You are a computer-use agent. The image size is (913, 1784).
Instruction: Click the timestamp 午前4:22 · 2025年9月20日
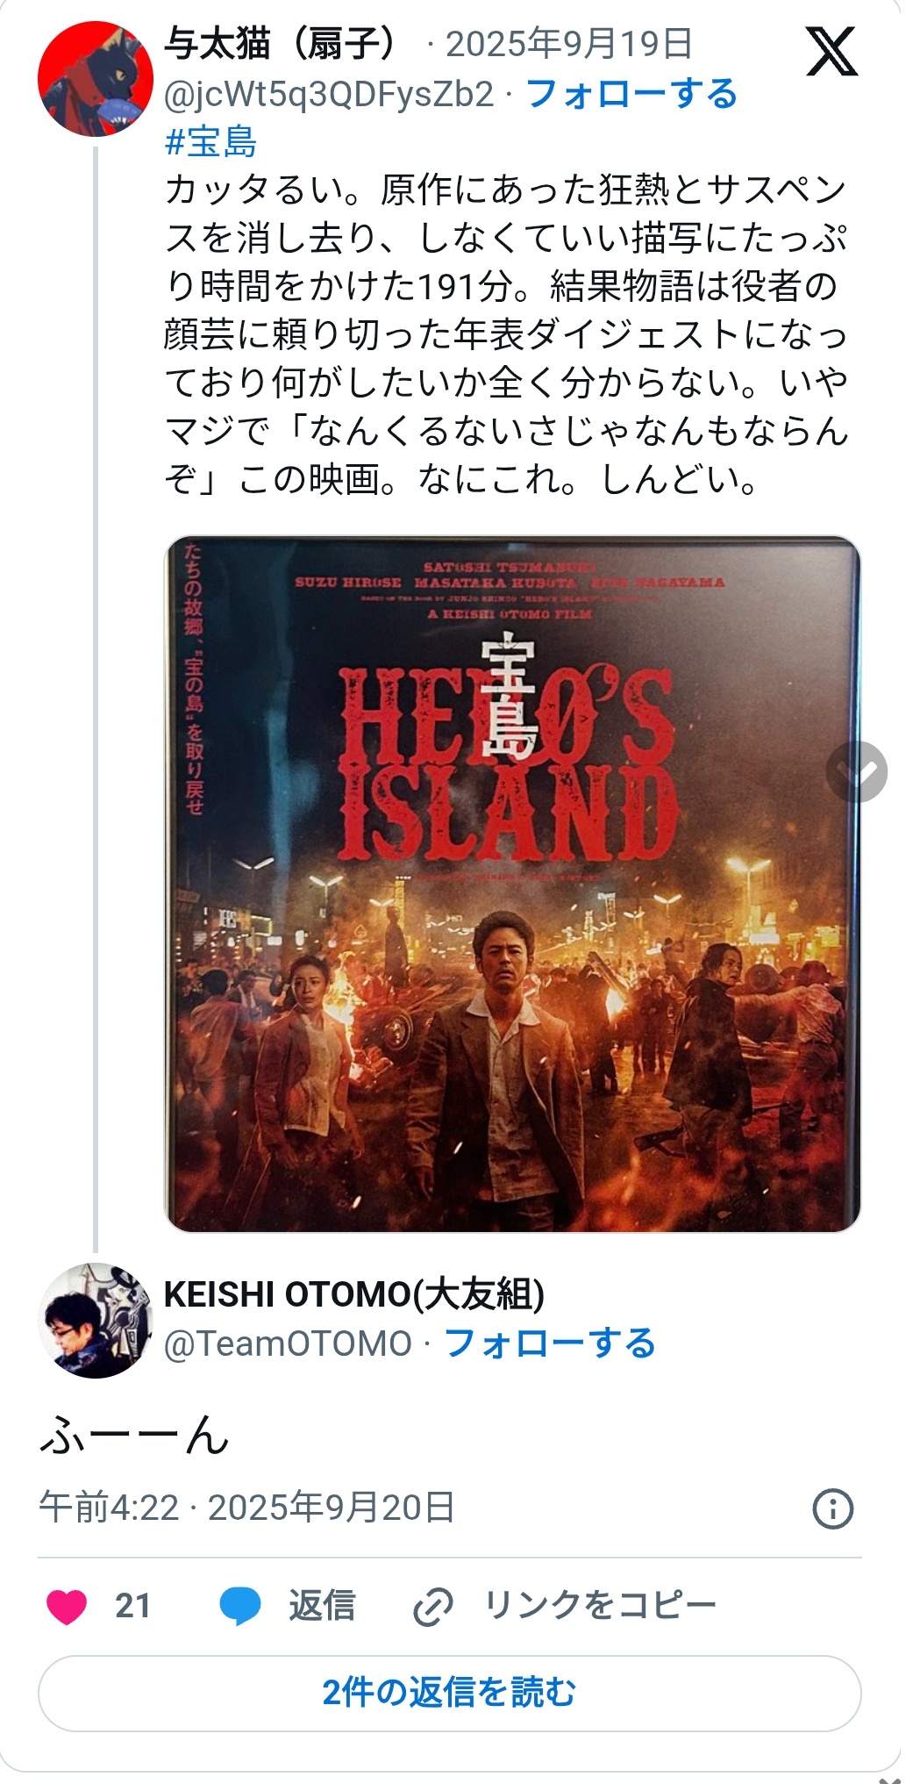pyautogui.click(x=246, y=1508)
